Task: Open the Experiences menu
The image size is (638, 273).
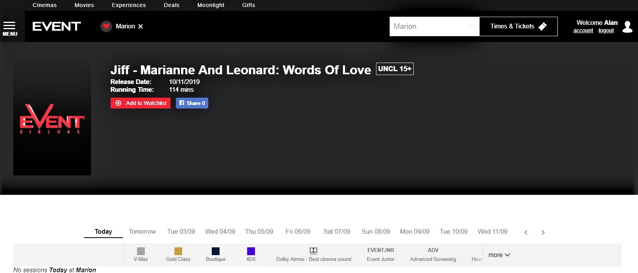Action: (129, 5)
